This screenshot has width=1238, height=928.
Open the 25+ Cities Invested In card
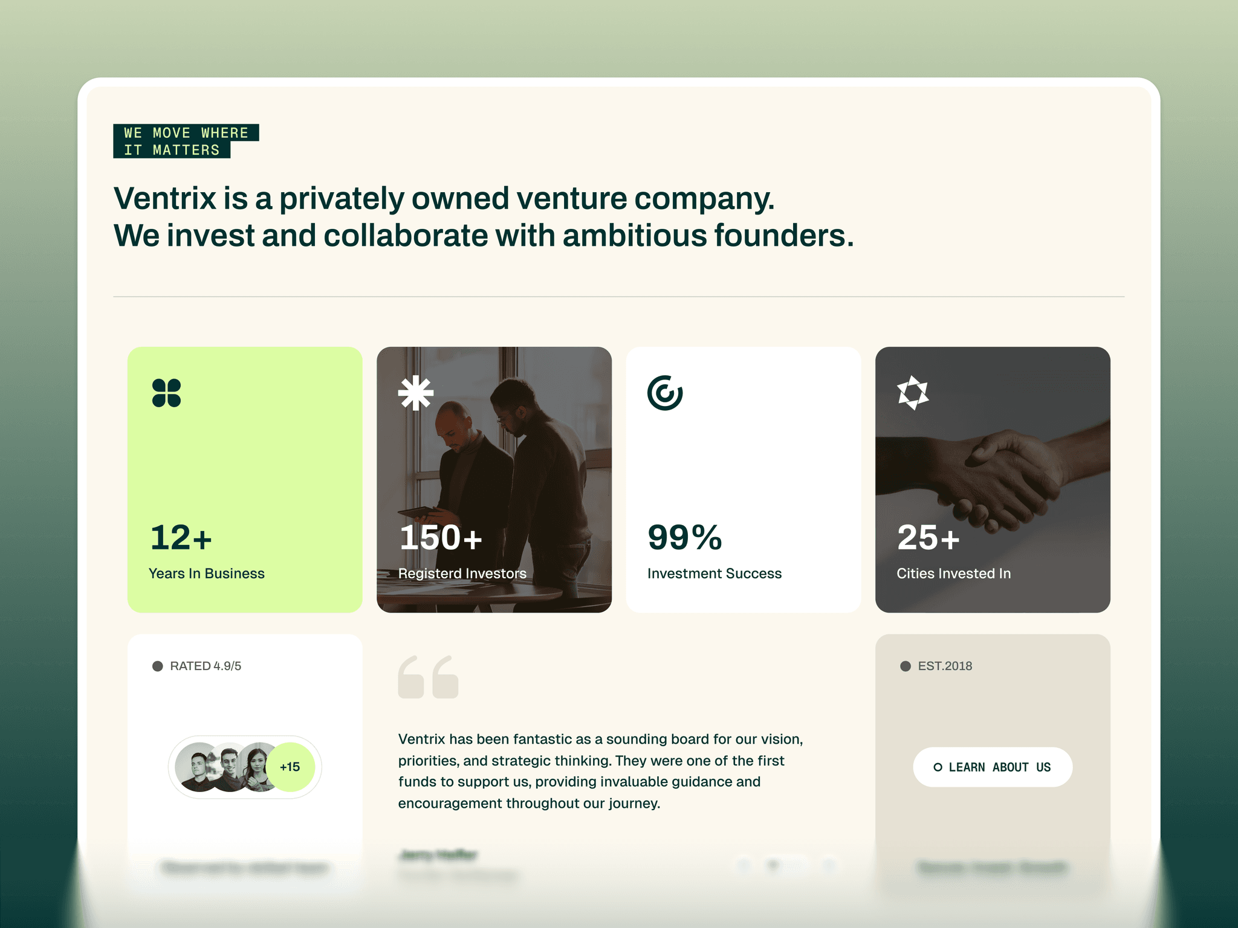(x=993, y=480)
